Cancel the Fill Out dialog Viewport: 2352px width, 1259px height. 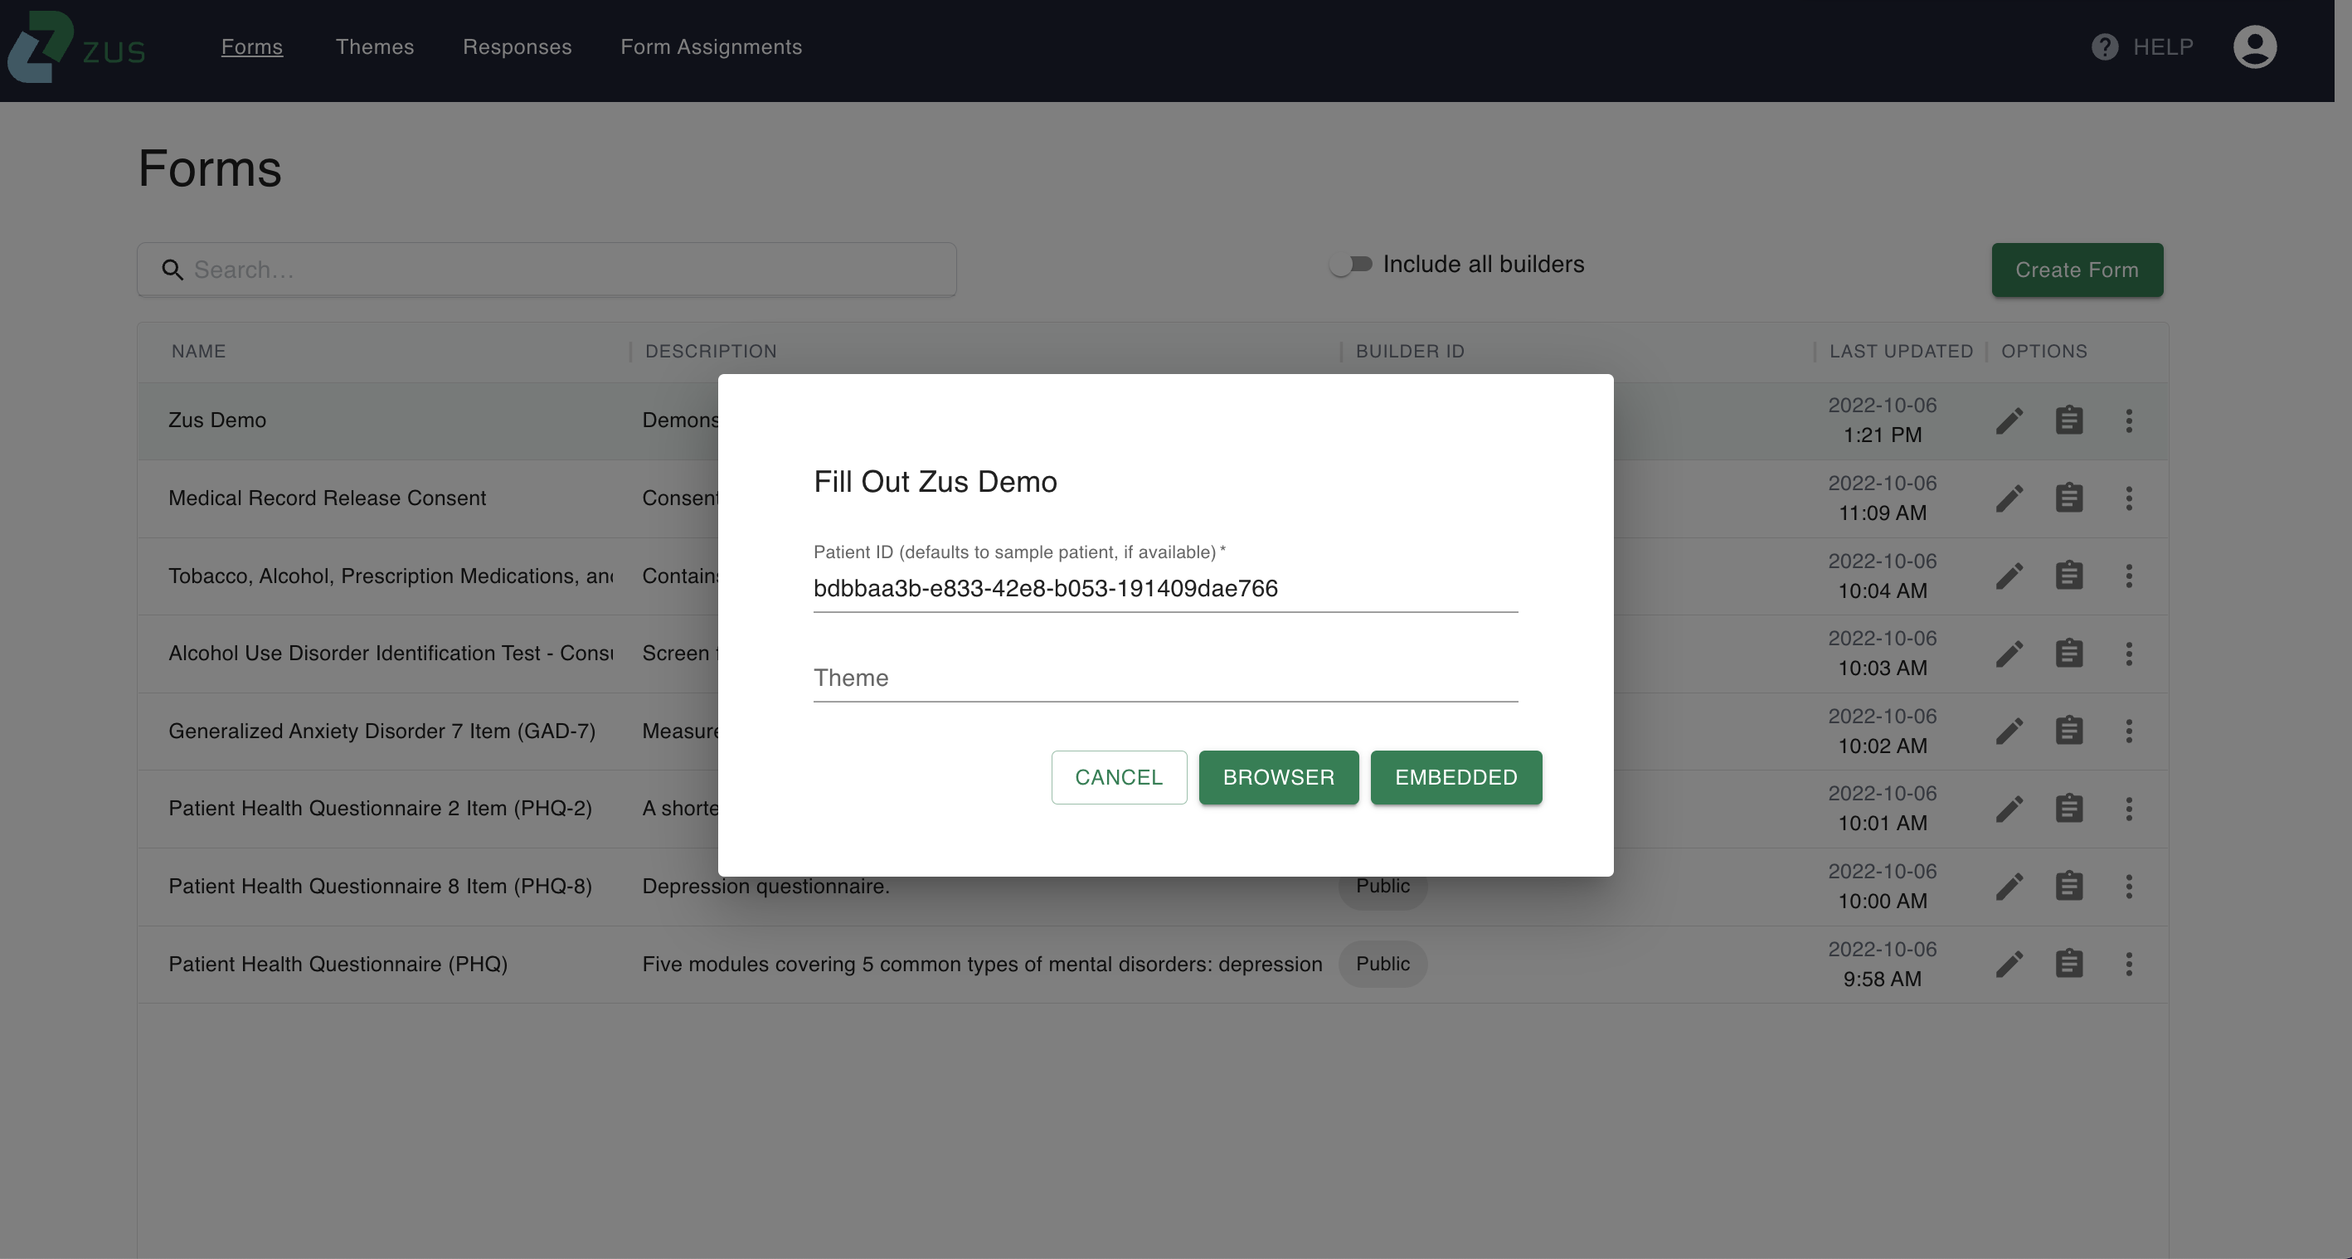click(1118, 777)
